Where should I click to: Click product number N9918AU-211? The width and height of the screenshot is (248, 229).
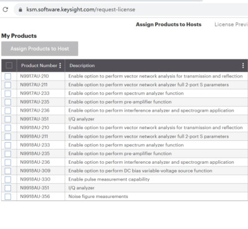coord(34,137)
